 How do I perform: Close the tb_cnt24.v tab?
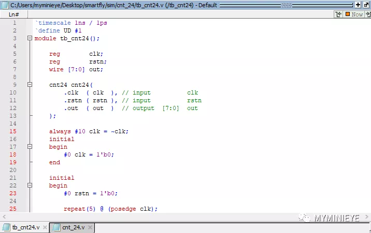pos(45,228)
